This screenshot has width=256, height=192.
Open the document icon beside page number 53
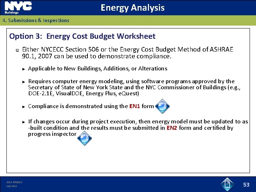click(227, 185)
